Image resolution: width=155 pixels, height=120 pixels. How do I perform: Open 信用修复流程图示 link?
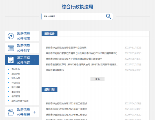[x=55, y=70]
